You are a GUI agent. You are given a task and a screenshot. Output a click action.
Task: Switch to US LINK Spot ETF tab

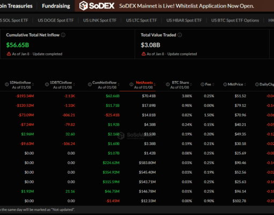click(x=100, y=20)
